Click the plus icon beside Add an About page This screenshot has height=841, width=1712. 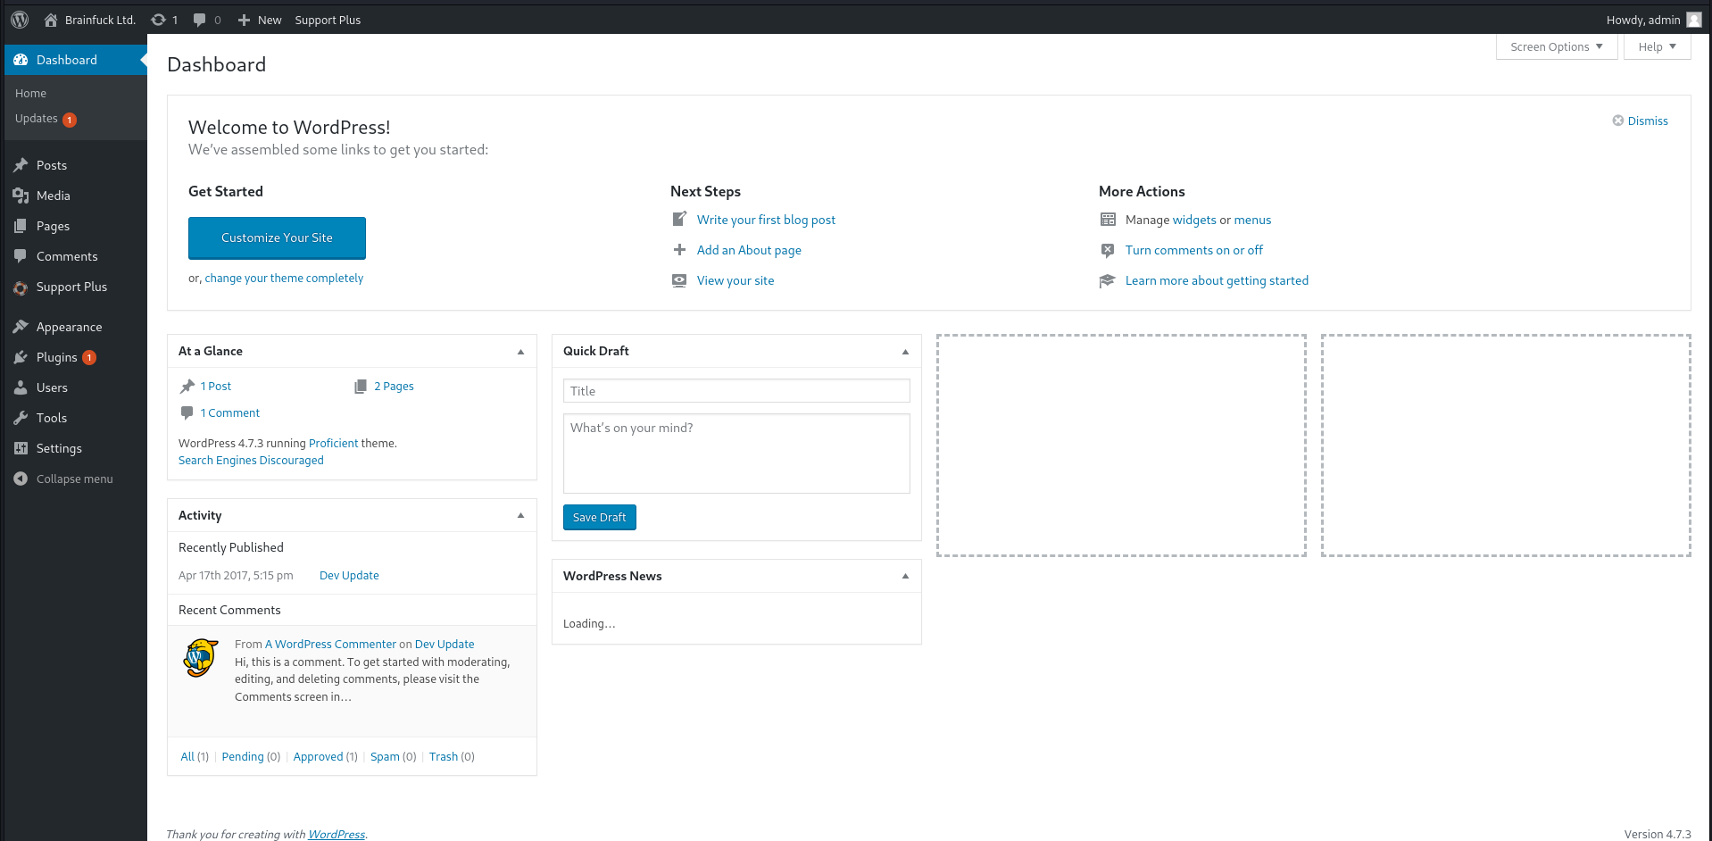(x=679, y=250)
